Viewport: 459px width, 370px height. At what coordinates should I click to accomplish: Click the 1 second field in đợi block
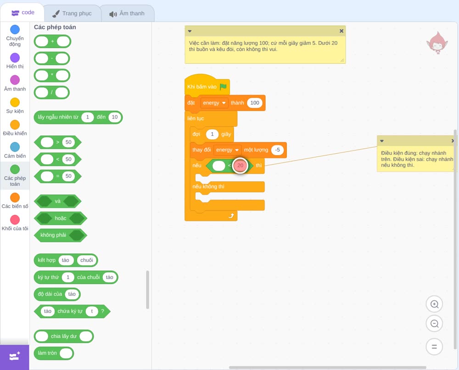tap(212, 134)
